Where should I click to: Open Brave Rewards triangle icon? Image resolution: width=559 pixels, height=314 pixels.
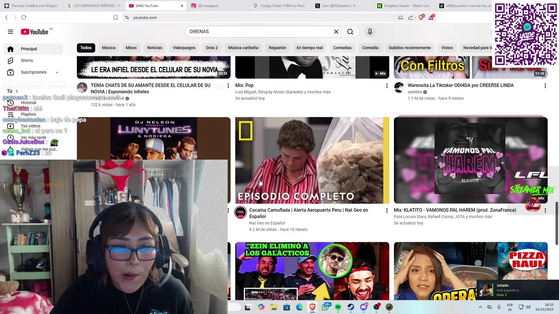431,17
